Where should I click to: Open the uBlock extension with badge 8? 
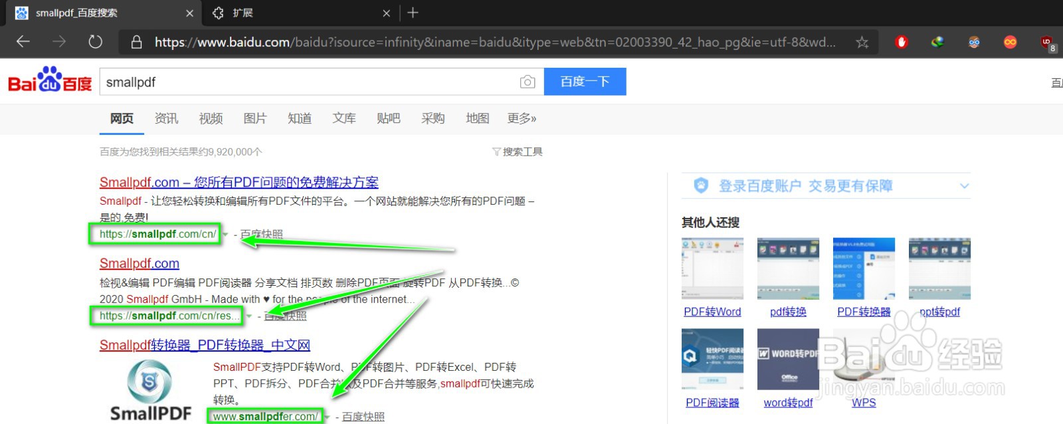click(x=1048, y=43)
